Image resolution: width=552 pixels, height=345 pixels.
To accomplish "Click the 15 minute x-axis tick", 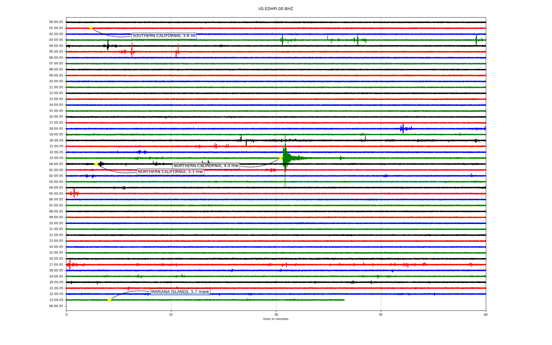I will tap(171, 315).
